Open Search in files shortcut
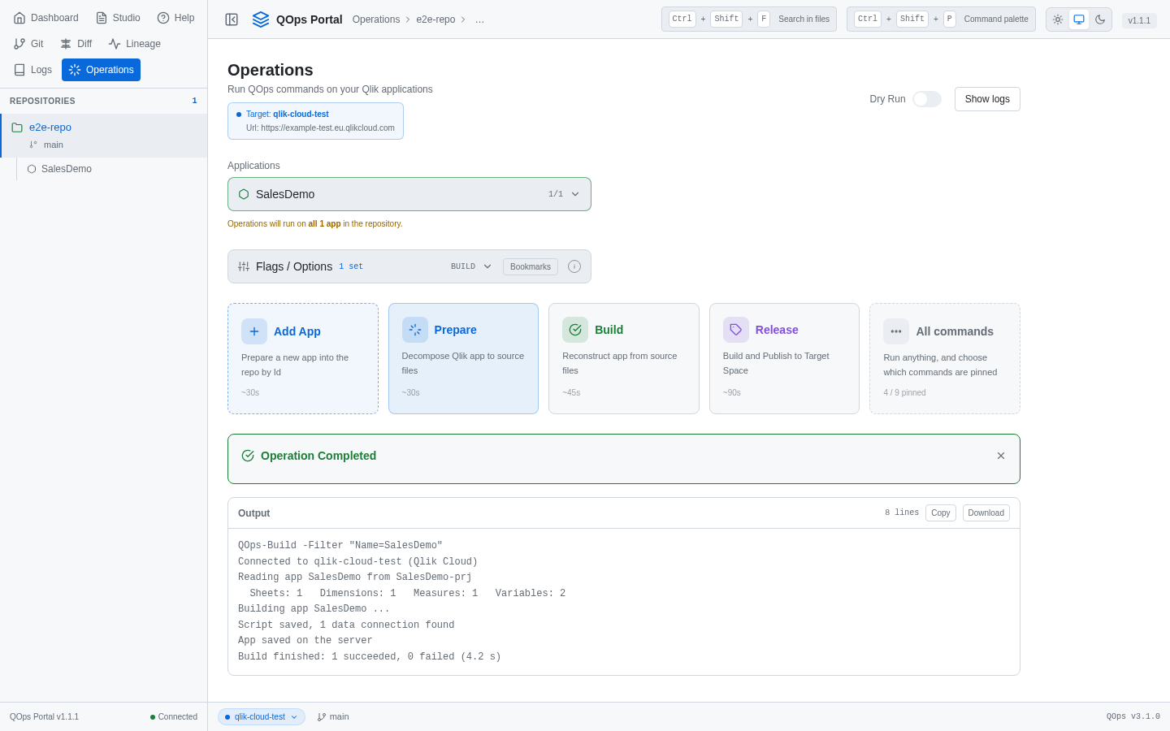1170x731 pixels. pyautogui.click(x=749, y=19)
